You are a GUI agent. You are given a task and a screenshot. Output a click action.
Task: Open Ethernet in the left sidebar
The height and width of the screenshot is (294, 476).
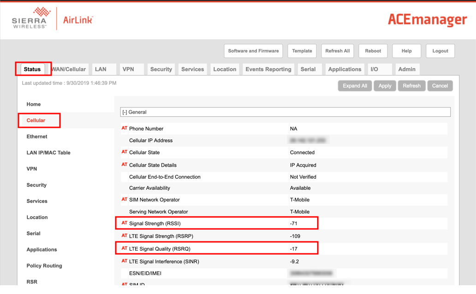37,136
